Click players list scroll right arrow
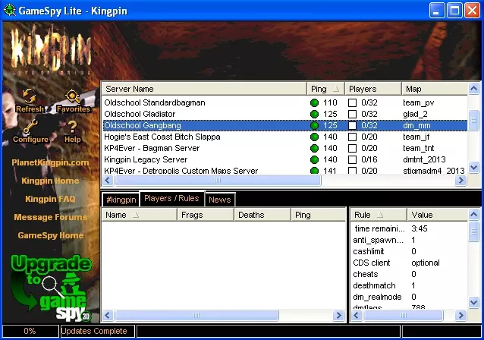This screenshot has height=340, width=484. pyautogui.click(x=338, y=315)
